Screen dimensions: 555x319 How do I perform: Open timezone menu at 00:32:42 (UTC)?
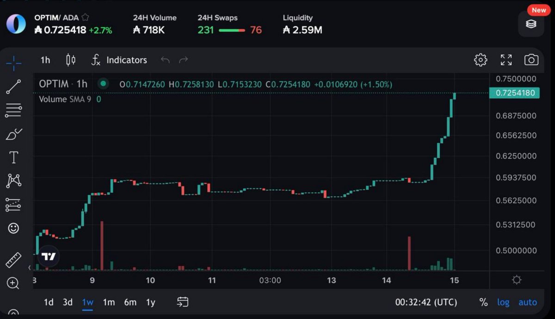426,302
